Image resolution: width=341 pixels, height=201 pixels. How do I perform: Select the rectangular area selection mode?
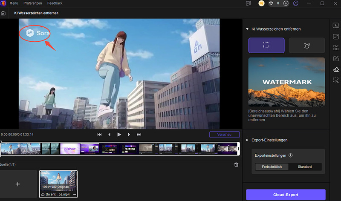pyautogui.click(x=266, y=45)
